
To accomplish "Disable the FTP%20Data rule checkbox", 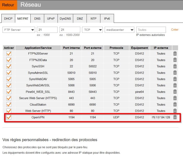I will [x=9, y=60].
